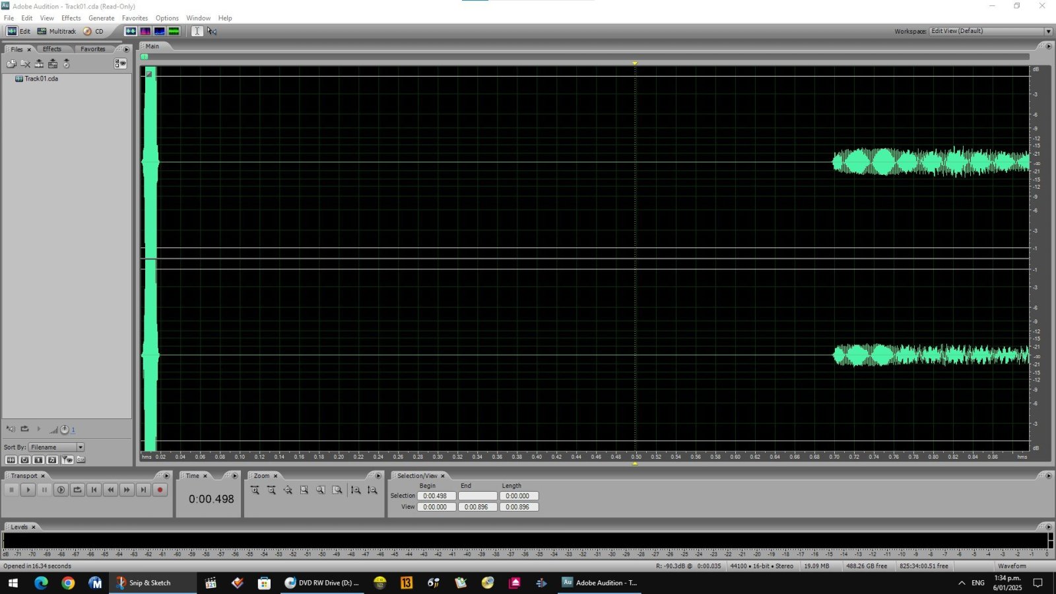Click Auto-play icon in Files panel
Viewport: 1056px width, 594px height.
(11, 429)
